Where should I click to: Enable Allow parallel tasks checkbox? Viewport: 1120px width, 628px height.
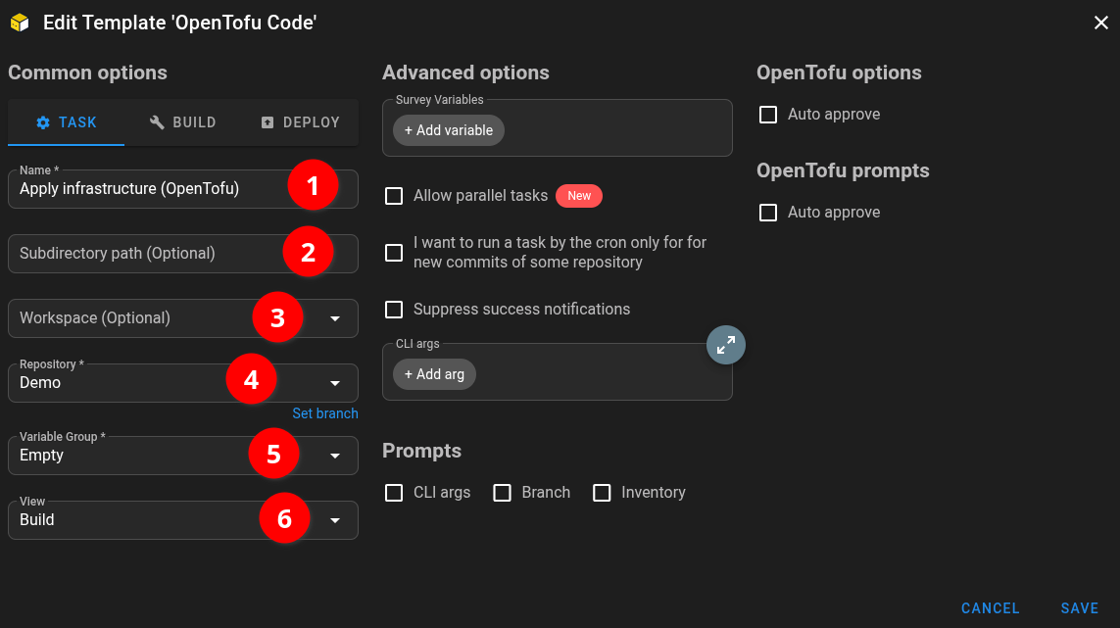pyautogui.click(x=394, y=196)
